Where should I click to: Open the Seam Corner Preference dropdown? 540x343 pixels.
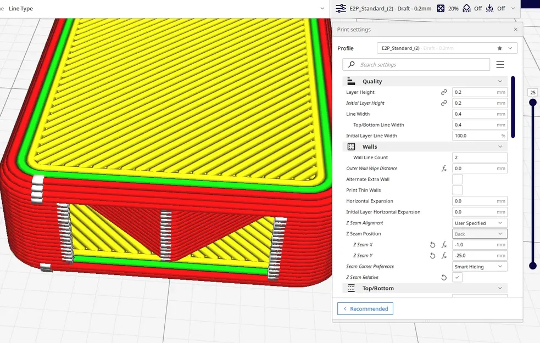480,267
